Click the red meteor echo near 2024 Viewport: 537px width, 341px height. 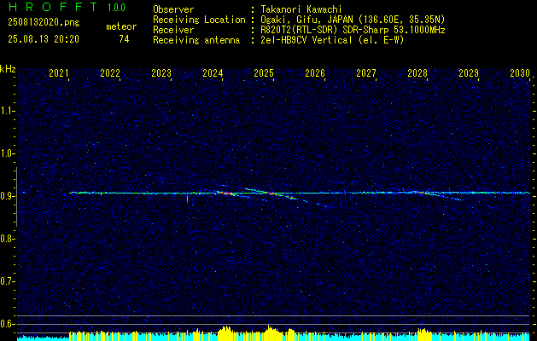[x=226, y=194]
